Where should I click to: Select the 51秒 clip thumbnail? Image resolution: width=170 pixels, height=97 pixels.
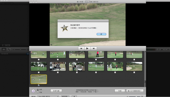[x=58, y=55]
